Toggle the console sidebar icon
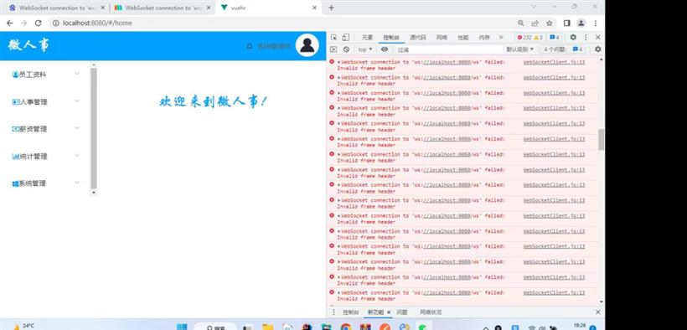687x330 pixels. click(333, 49)
